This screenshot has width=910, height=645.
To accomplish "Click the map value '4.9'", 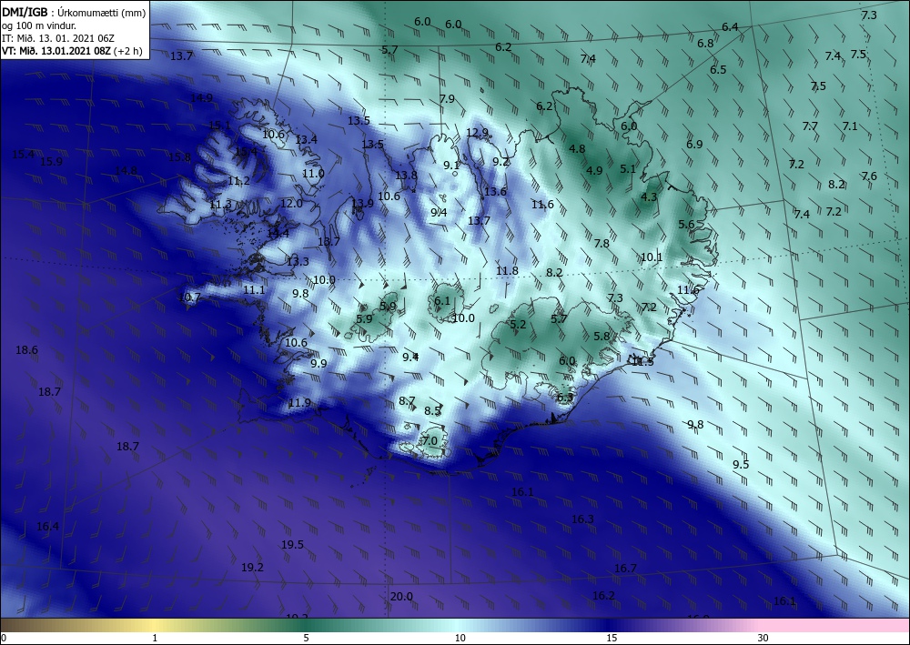I will point(594,170).
